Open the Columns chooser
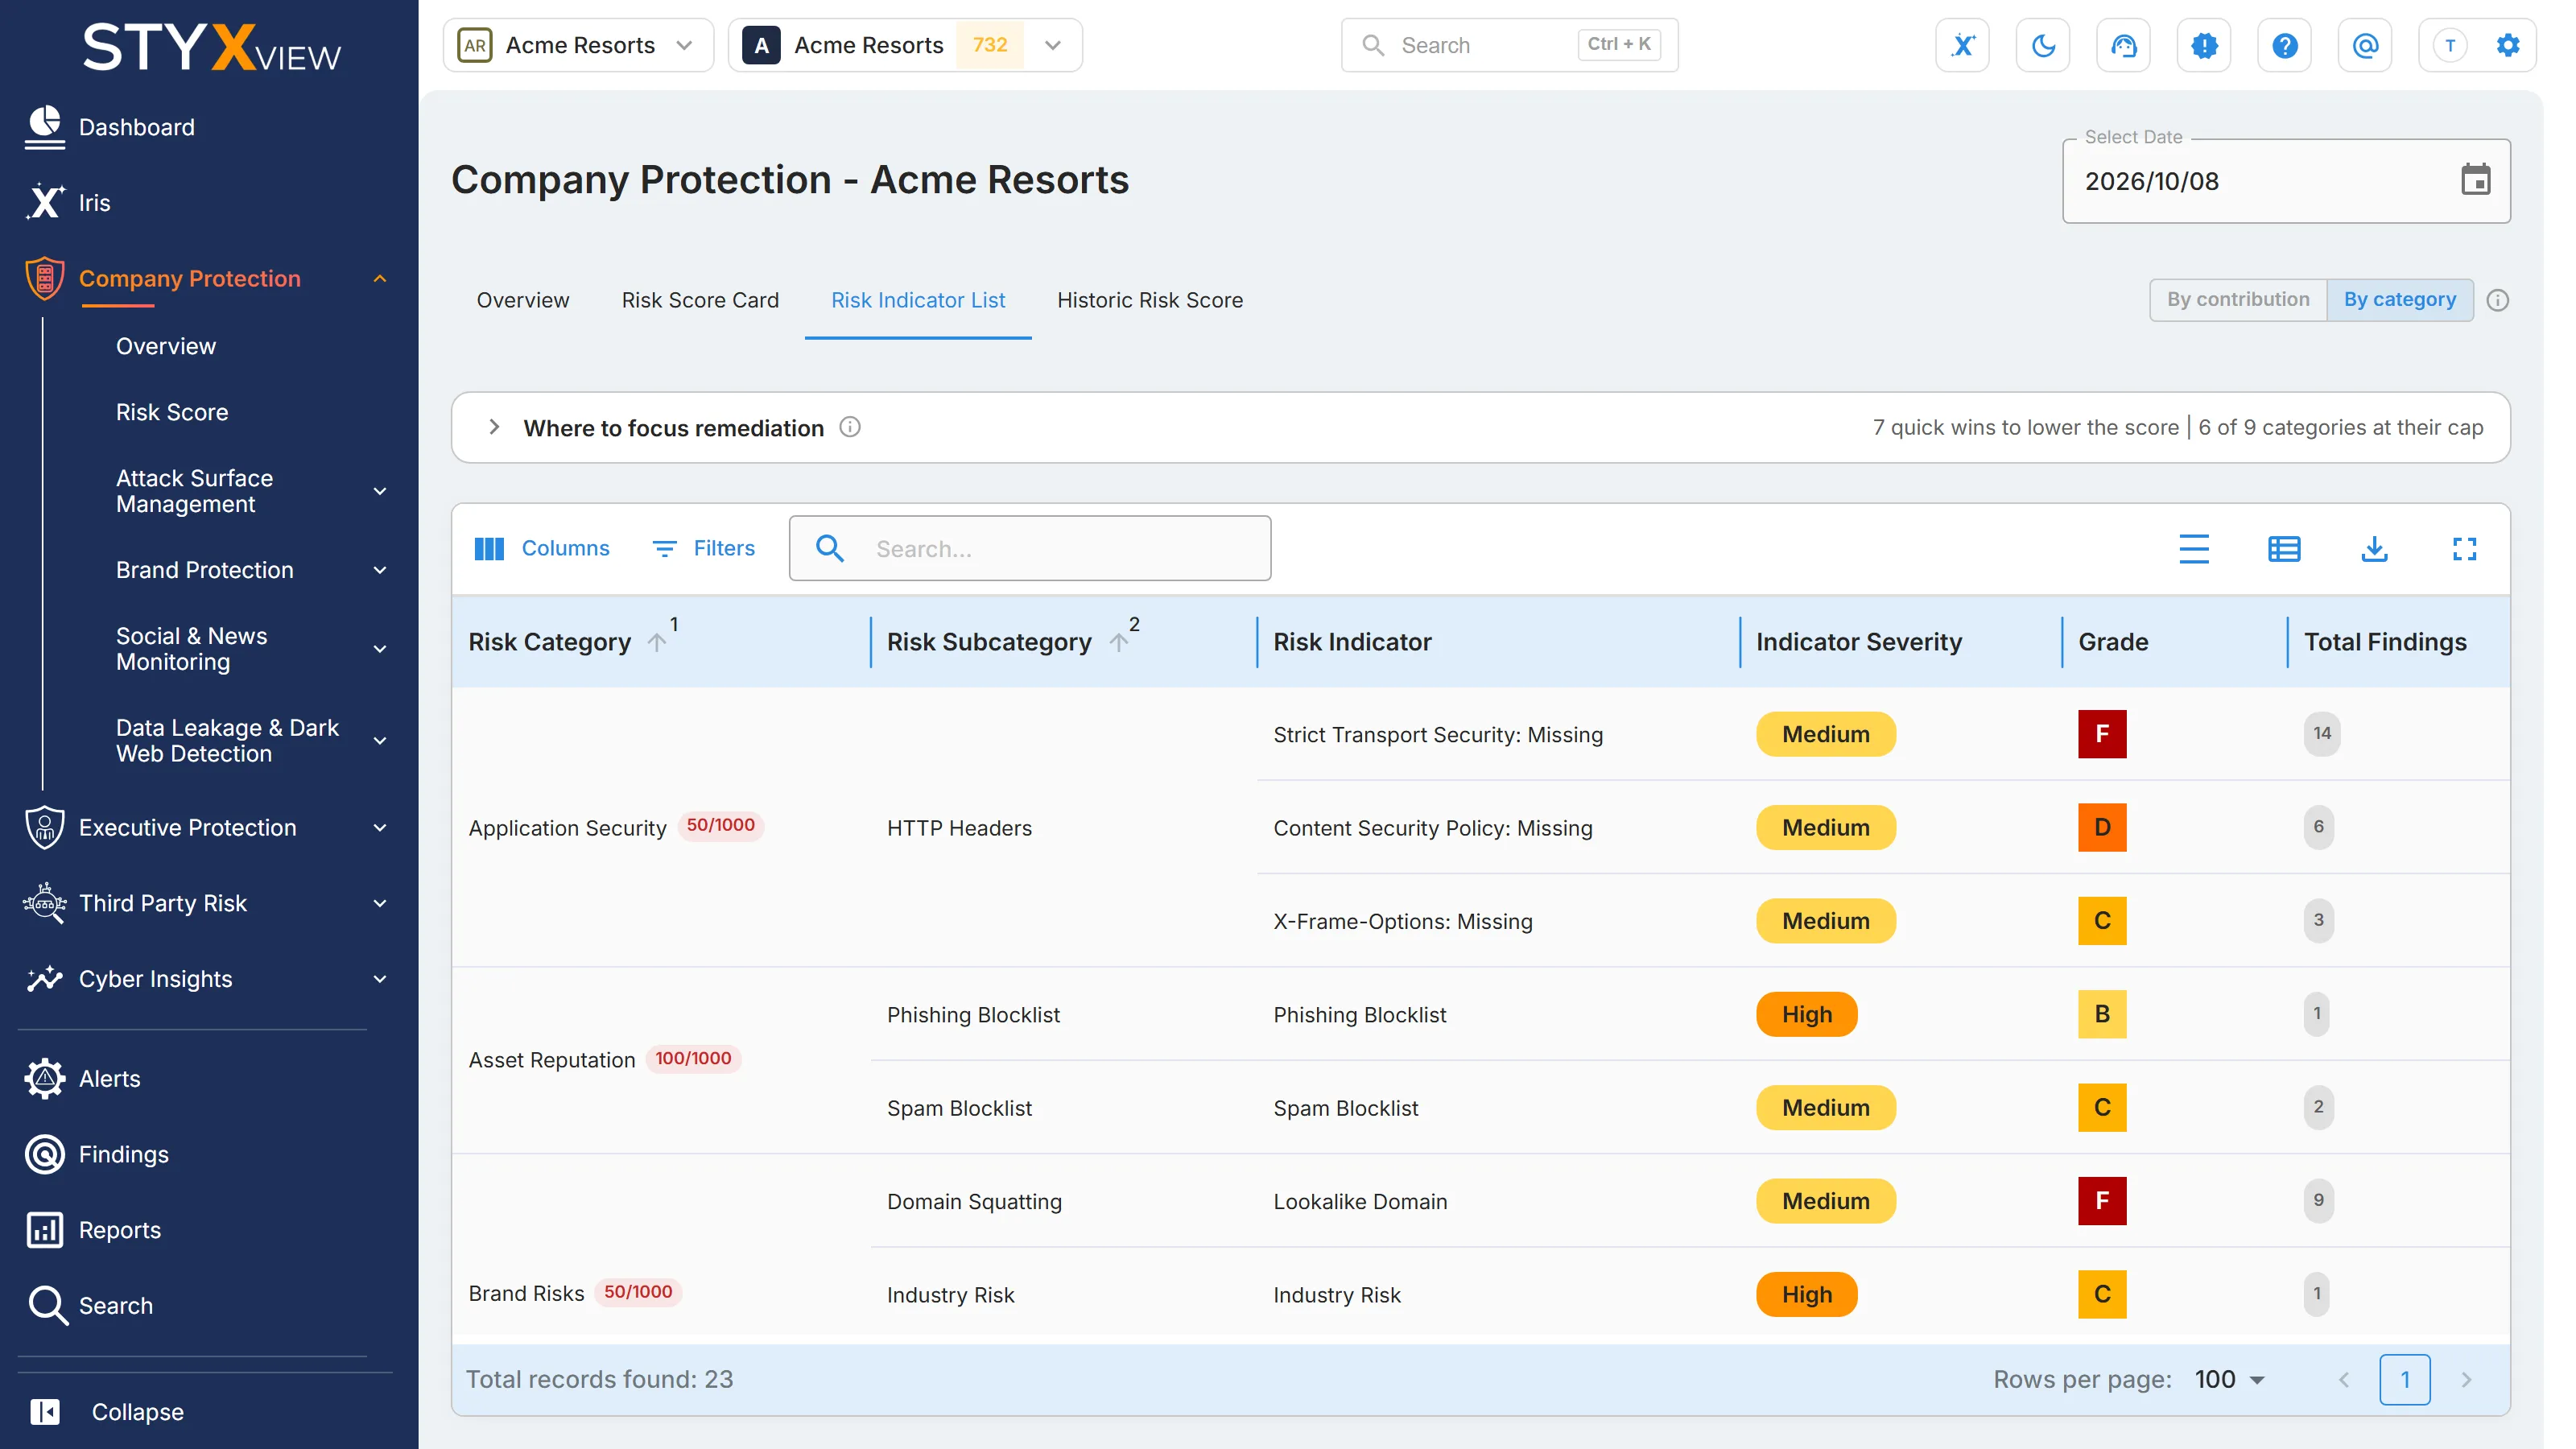The image size is (2576, 1449). (542, 548)
